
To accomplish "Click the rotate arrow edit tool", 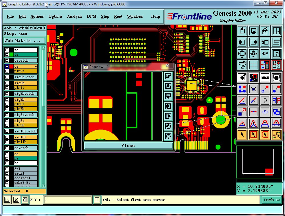I will pyautogui.click(x=265, y=100).
